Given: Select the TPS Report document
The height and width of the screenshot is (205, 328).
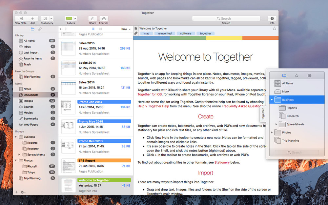Looking at the screenshot, I should tap(96, 166).
